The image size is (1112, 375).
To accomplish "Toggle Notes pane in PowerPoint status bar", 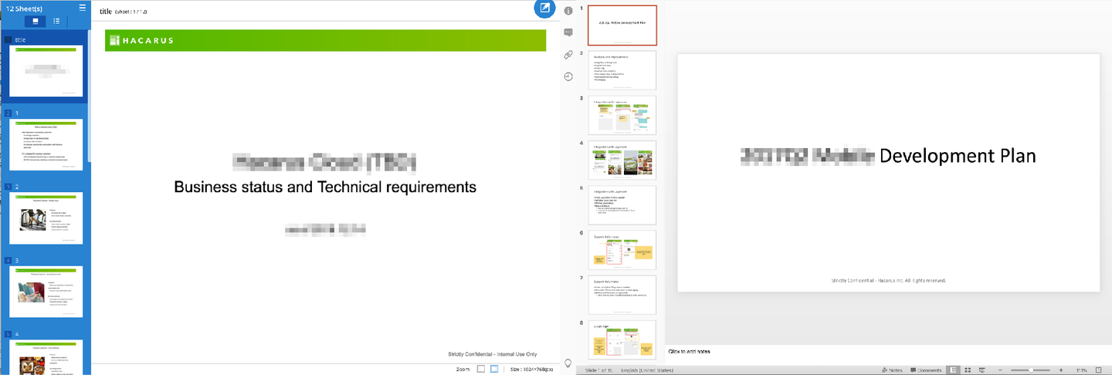I will (892, 370).
